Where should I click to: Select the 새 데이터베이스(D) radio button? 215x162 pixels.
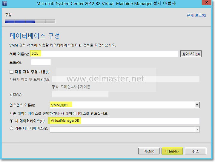point(11,121)
